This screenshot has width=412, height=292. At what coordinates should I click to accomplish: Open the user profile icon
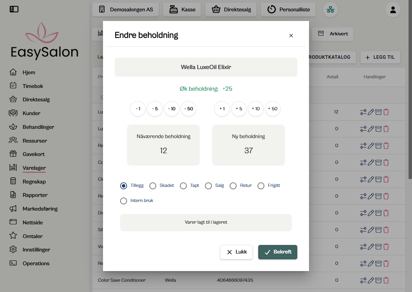[393, 10]
